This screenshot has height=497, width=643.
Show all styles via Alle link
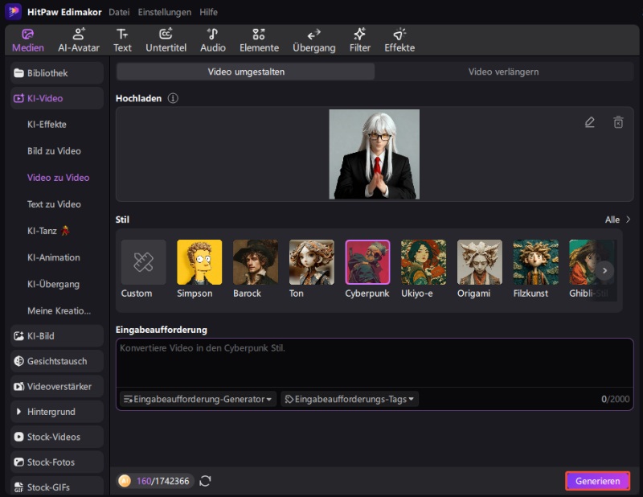coord(617,220)
